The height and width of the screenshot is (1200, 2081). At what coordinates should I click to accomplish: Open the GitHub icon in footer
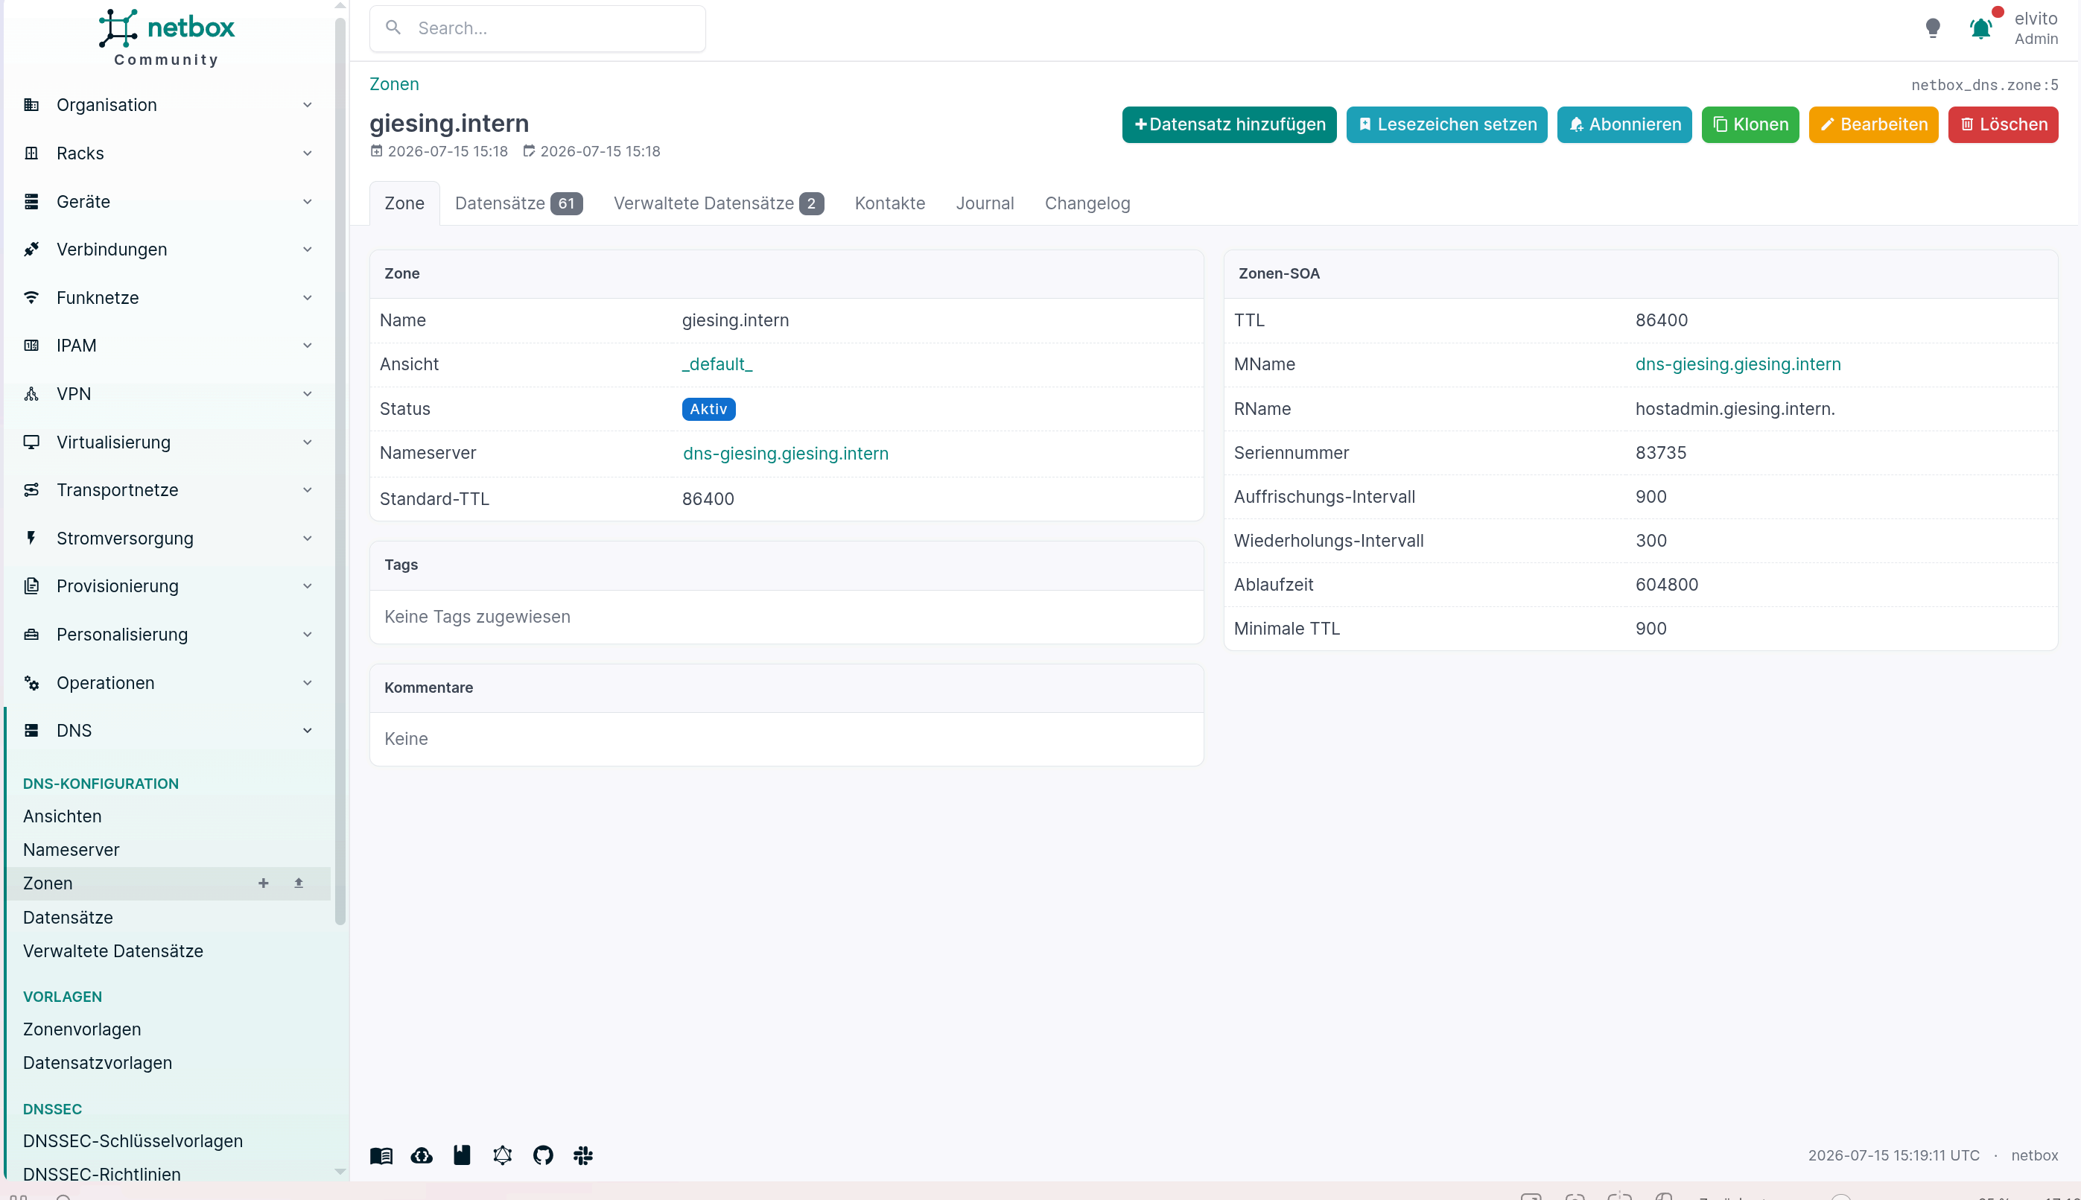click(x=543, y=1155)
